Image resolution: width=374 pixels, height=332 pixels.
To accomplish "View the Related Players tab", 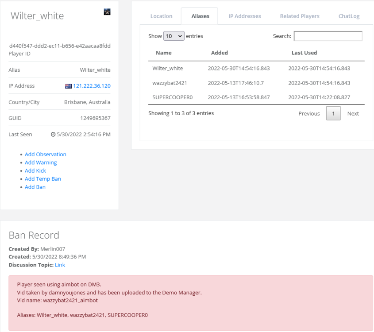I will pos(299,16).
